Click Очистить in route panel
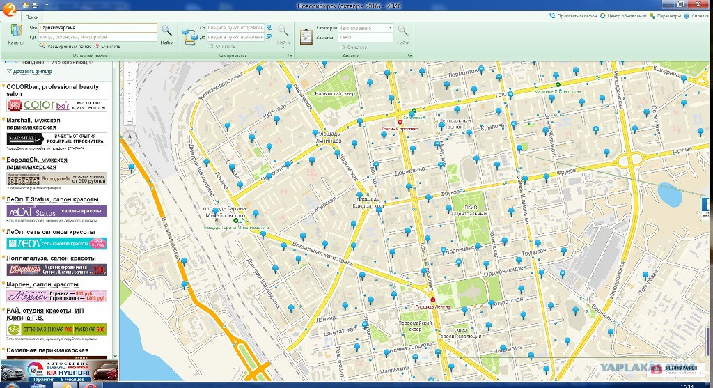713x388 pixels. click(225, 47)
